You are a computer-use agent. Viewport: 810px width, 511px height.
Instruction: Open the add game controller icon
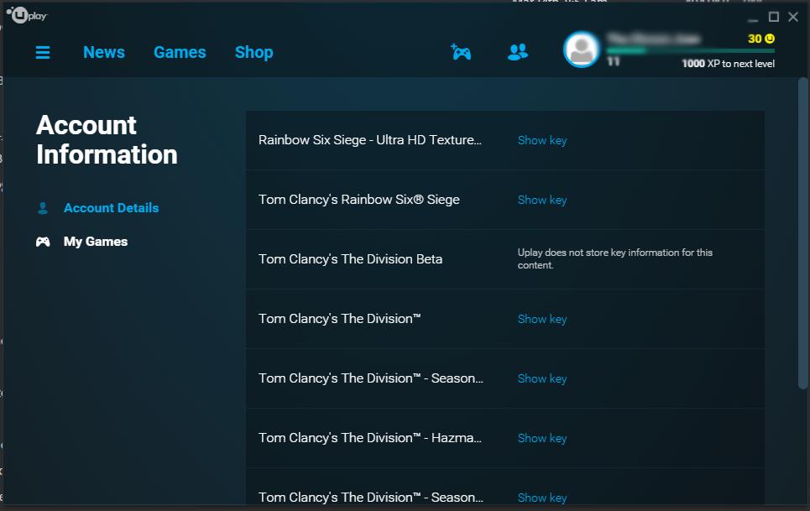click(x=461, y=52)
